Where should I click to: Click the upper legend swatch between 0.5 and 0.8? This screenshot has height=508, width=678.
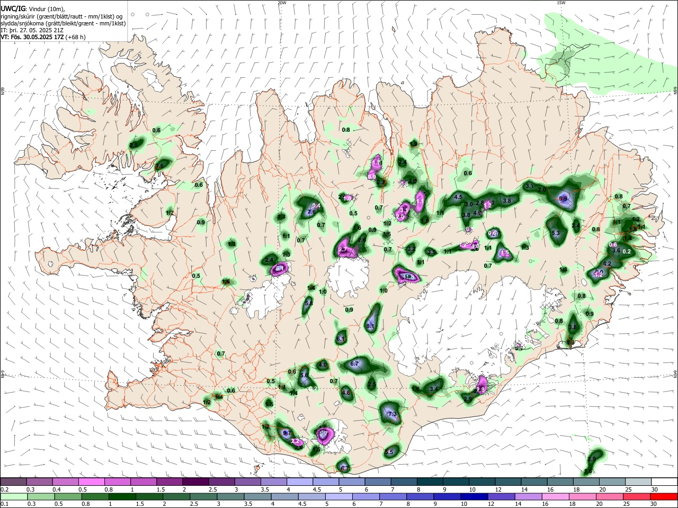91,482
